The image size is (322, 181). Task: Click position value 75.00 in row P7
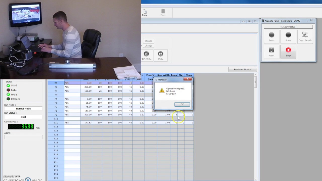click(x=86, y=107)
